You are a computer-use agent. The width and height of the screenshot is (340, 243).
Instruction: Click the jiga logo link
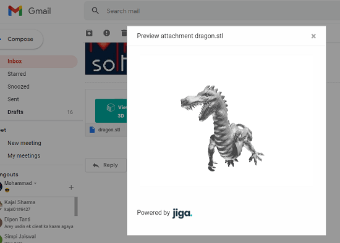182,213
